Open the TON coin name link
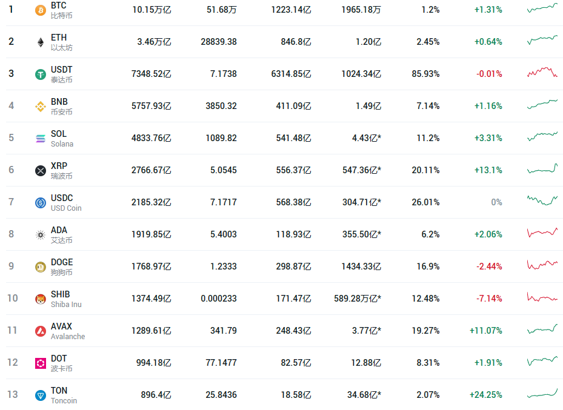The height and width of the screenshot is (410, 563). (59, 391)
